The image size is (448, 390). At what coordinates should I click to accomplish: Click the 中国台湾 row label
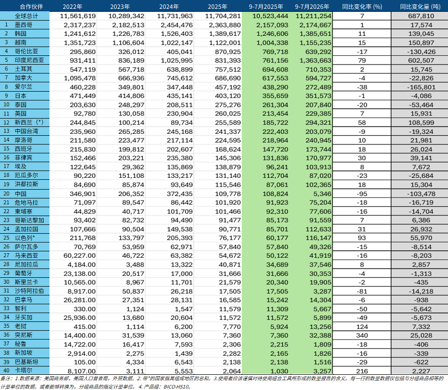point(26,131)
